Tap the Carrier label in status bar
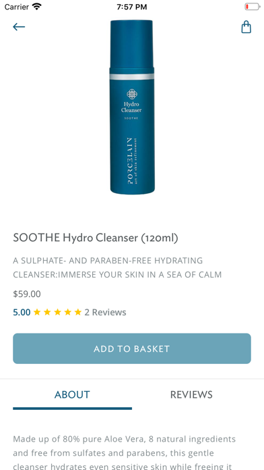This screenshot has height=470, width=264. click(17, 7)
